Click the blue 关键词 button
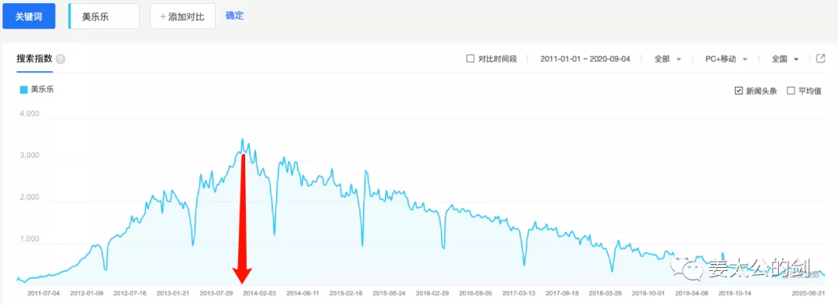This screenshot has height=305, width=838. point(29,16)
